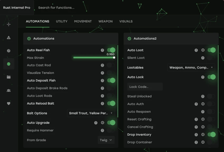Show help for Auto Deposit Fish
The height and width of the screenshot is (152, 224).
tap(102, 80)
